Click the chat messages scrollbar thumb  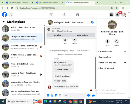coord(95,73)
